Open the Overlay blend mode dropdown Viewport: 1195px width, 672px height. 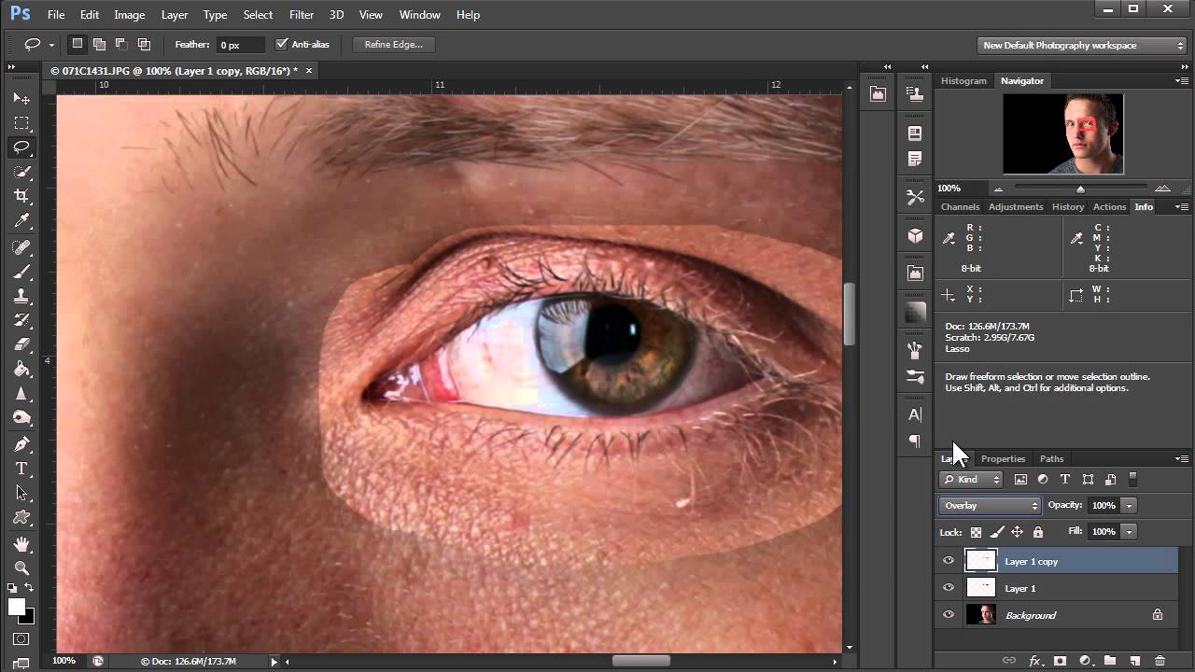[x=990, y=505]
